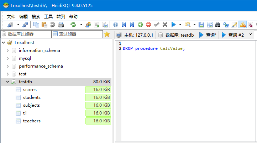Select the subjects table

click(x=31, y=105)
